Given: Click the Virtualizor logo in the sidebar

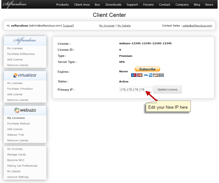Looking at the screenshot, I should tap(25, 75).
